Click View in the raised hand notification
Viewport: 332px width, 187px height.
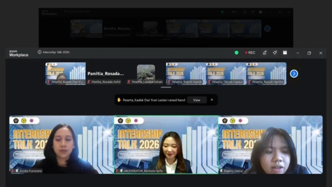coord(197,100)
